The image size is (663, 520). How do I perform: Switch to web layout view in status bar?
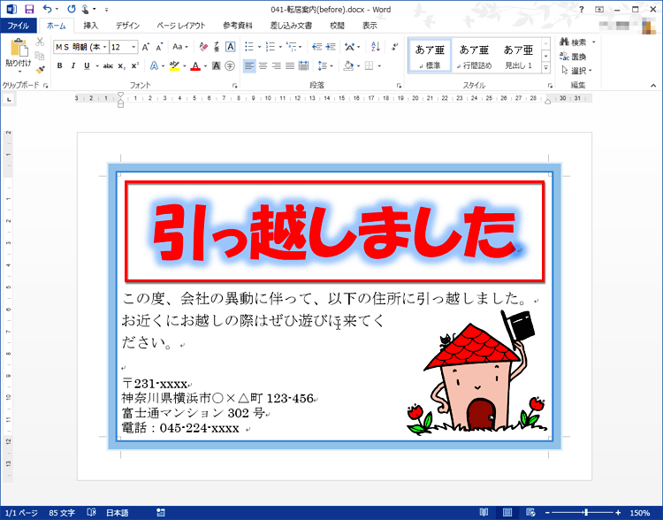[531, 512]
